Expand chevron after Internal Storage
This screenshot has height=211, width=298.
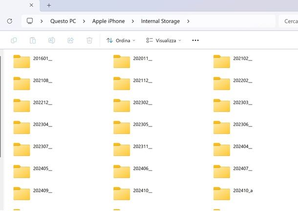[x=188, y=21]
